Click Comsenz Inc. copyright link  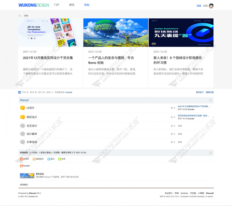pos(33,197)
